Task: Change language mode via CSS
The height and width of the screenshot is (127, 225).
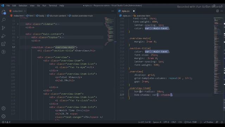Action: [x=180, y=122]
